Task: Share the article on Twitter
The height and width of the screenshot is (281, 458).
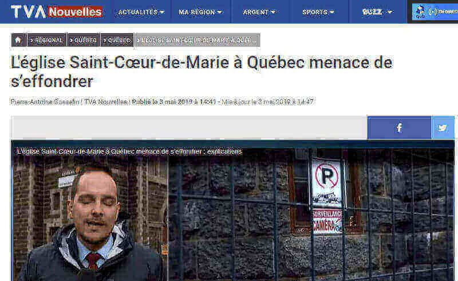Action: tap(443, 127)
